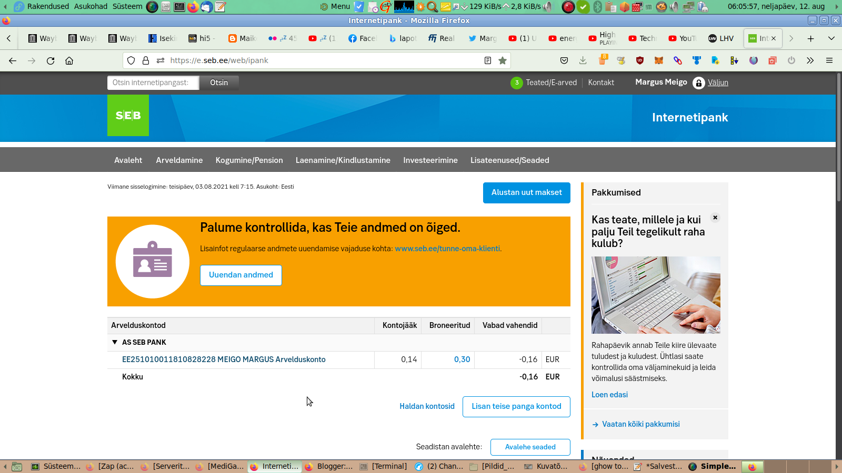The width and height of the screenshot is (842, 473).
Task: Open the www.seb.ee/tunne-oma-klienti link
Action: [x=448, y=249]
